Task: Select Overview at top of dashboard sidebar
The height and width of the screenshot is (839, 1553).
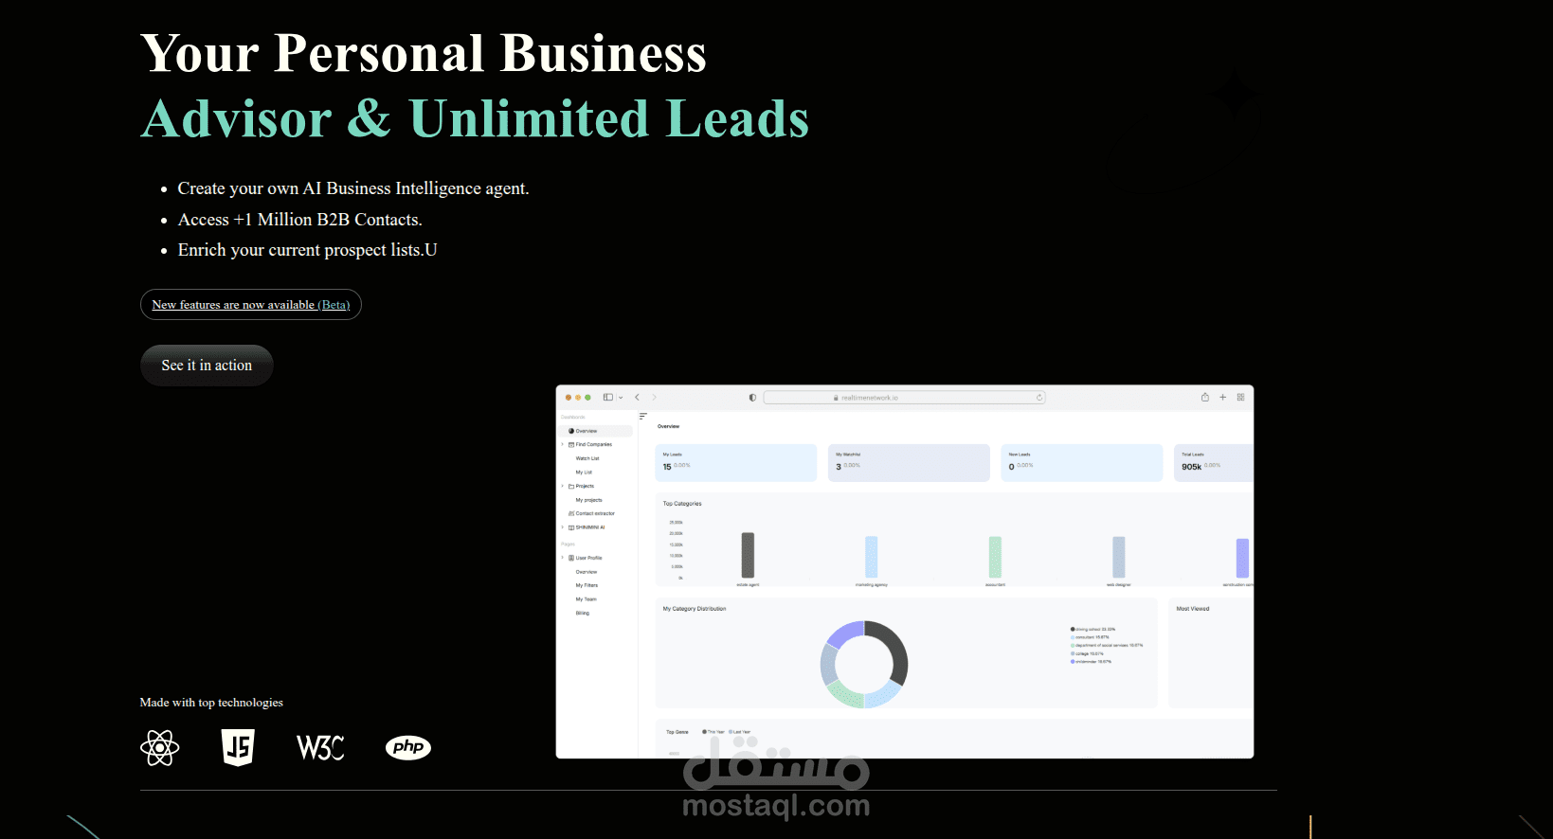Action: click(596, 431)
